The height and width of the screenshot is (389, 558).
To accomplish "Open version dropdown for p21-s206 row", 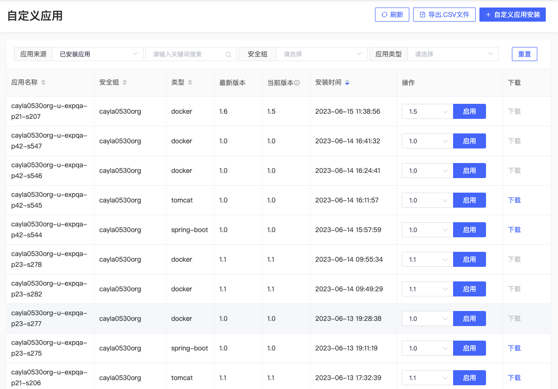I will pos(427,378).
